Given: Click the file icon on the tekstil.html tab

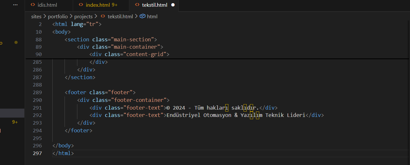Looking at the screenshot, I should pyautogui.click(x=137, y=5).
